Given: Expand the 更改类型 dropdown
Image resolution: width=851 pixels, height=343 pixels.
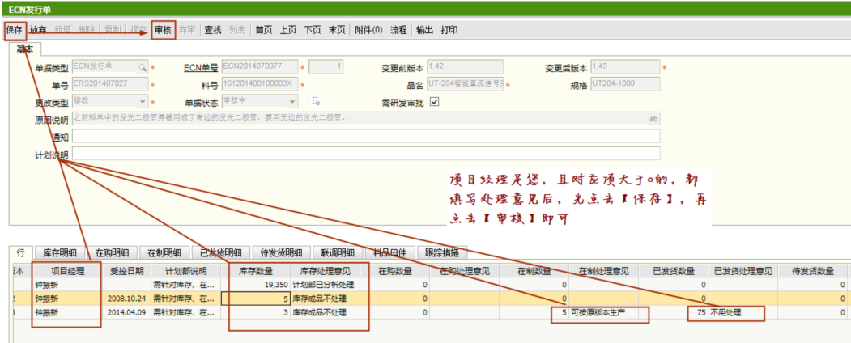Looking at the screenshot, I should [143, 101].
